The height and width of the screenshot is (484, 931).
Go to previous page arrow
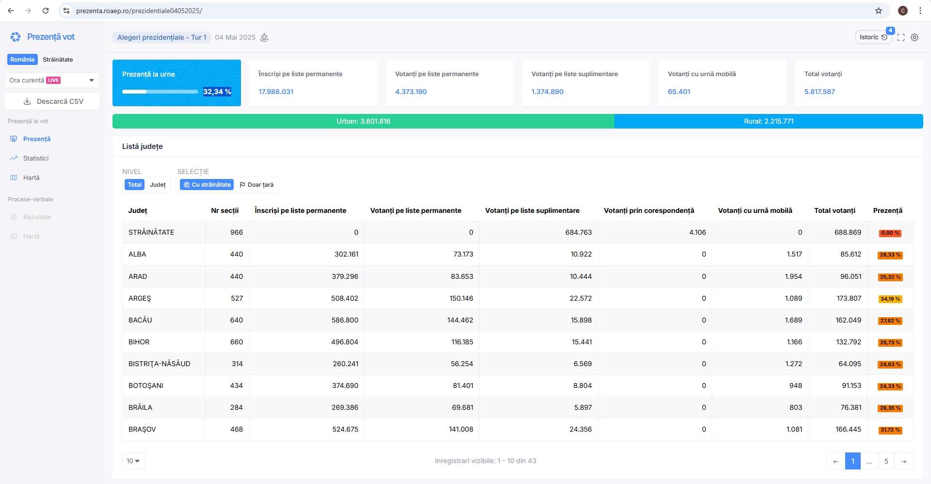(x=835, y=461)
